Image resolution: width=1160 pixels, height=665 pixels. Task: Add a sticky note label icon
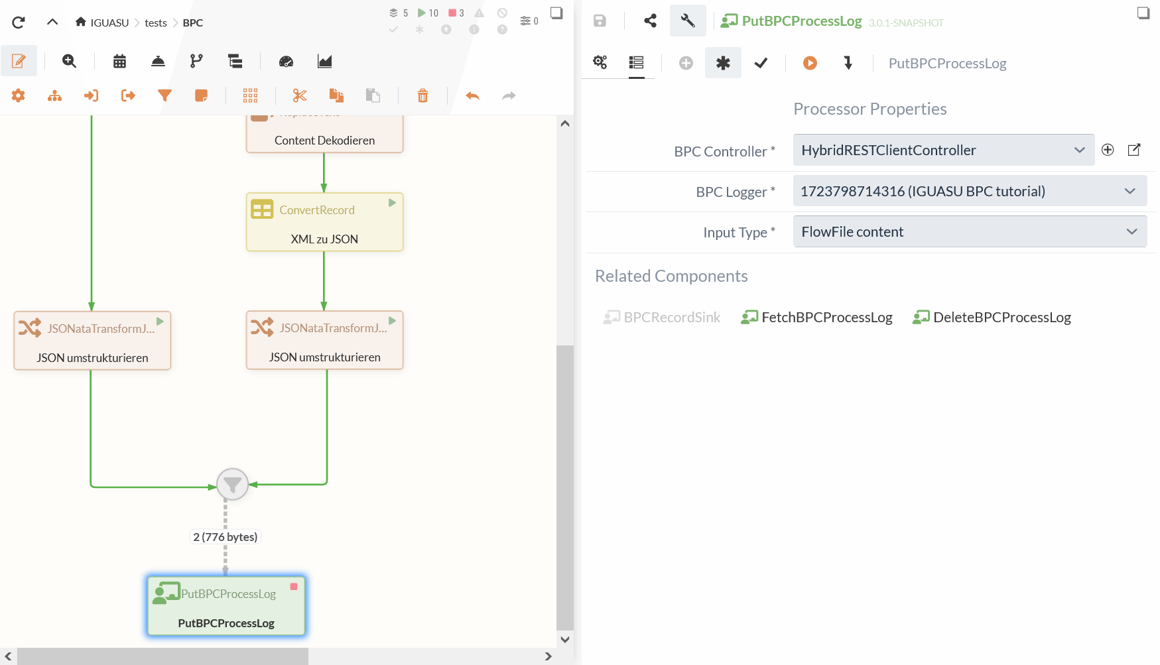[201, 95]
